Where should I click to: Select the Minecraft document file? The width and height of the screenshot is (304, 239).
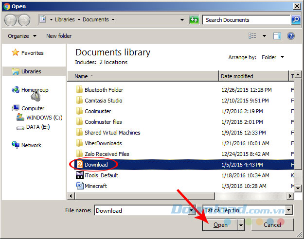(95, 186)
